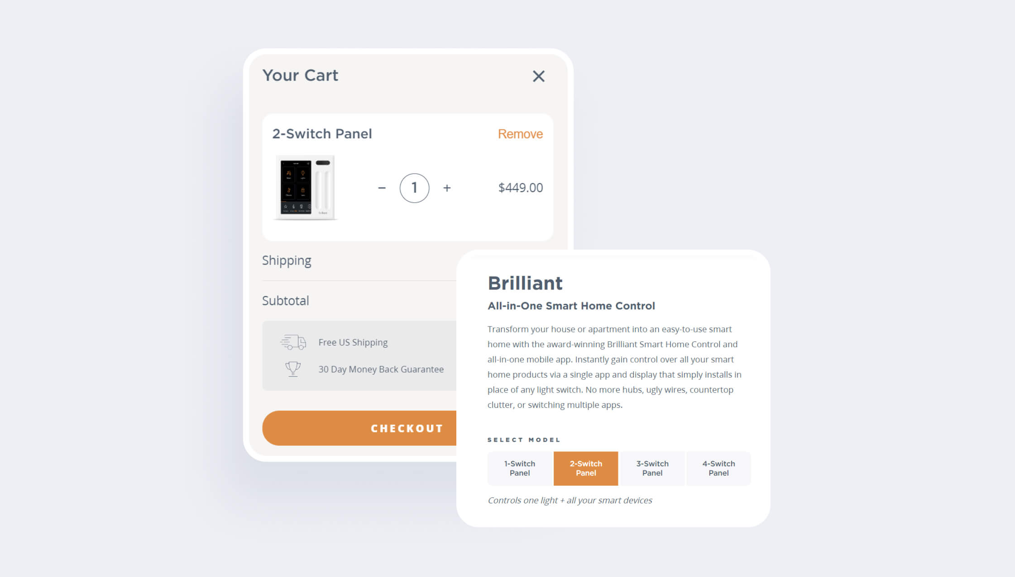Image resolution: width=1015 pixels, height=577 pixels.
Task: Click quantity number input field
Action: click(x=415, y=188)
